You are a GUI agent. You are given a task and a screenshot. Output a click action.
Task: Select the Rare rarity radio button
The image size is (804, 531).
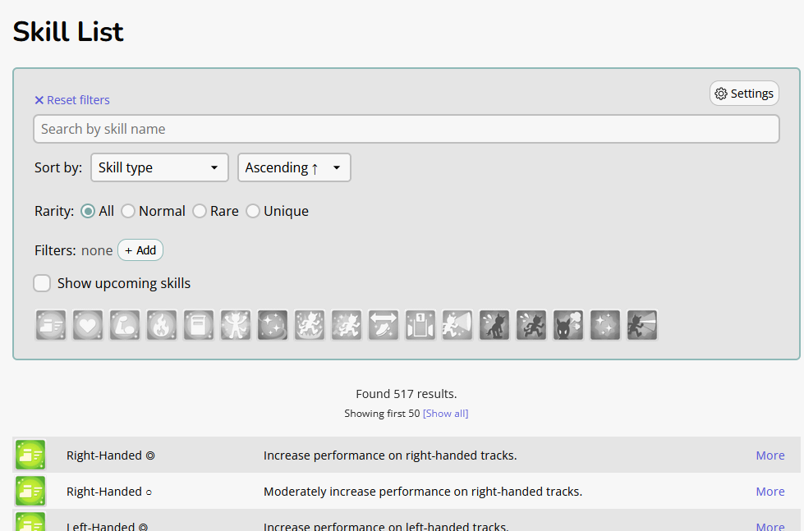click(200, 211)
